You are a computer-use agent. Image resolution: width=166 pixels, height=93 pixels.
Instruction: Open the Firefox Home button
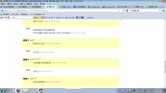pyautogui.click(x=163, y=11)
